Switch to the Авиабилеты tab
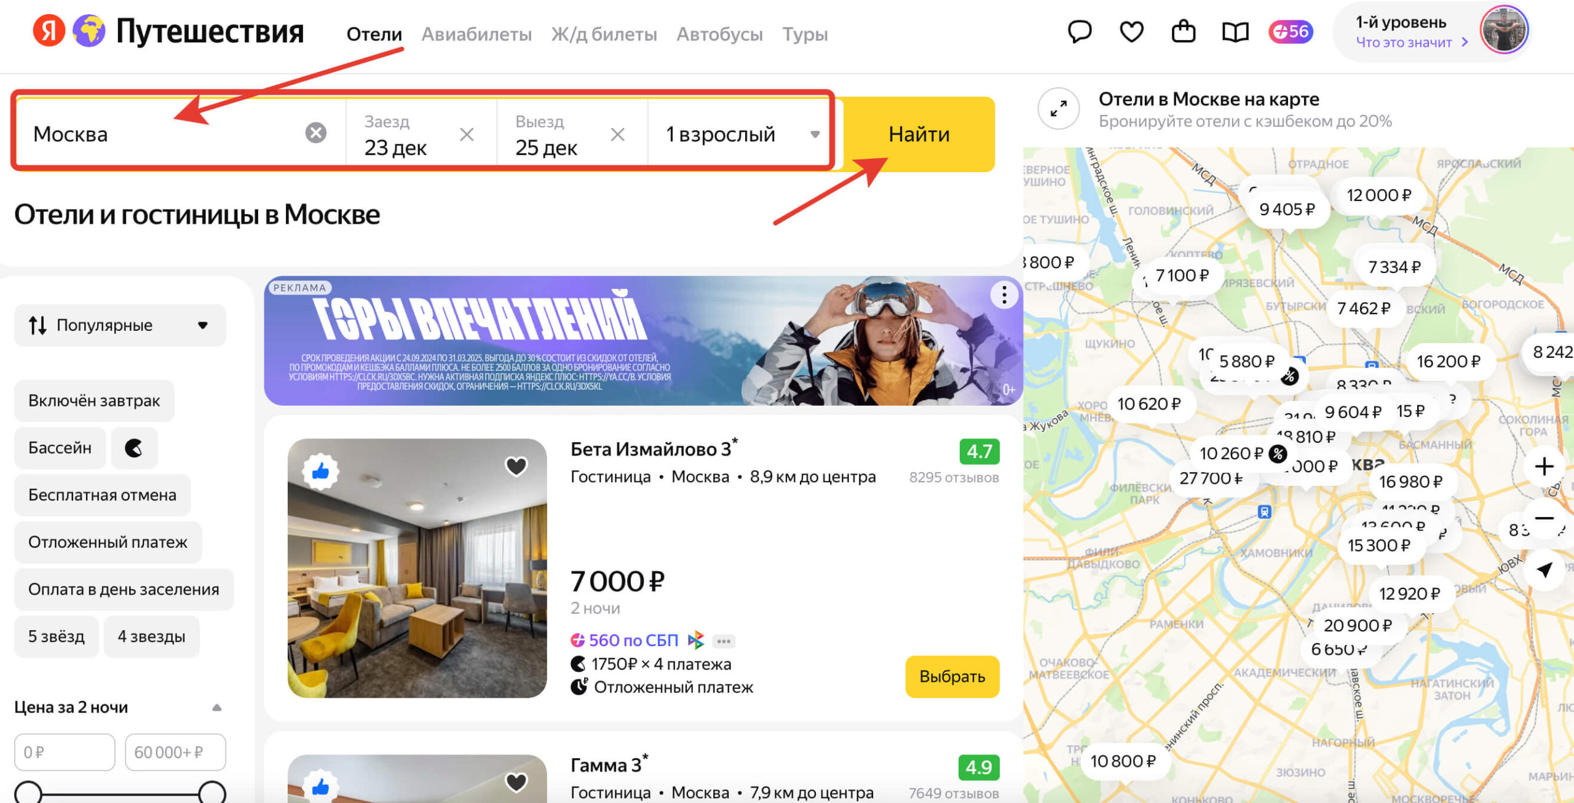 477,34
